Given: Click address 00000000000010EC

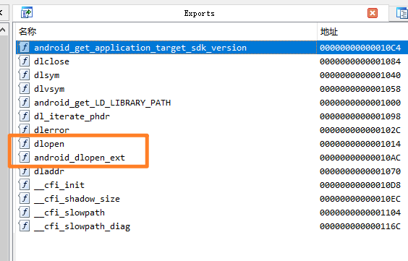Looking at the screenshot, I should click(360, 199).
